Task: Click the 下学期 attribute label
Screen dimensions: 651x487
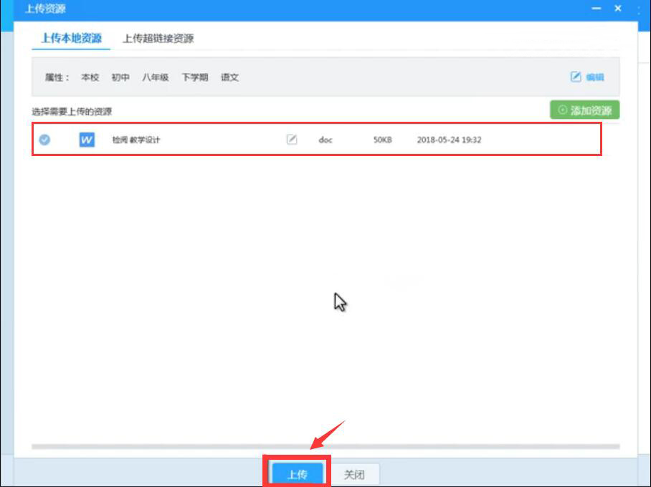Action: 195,77
